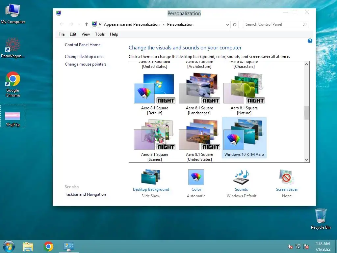Open the recent locations dropdown arrow
Viewport: 337px width, 253px height.
click(79, 24)
